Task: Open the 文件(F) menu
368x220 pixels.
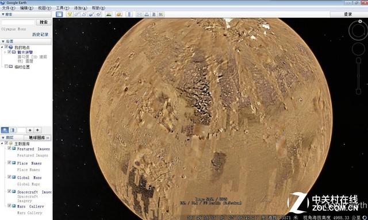Action: (x=9, y=8)
